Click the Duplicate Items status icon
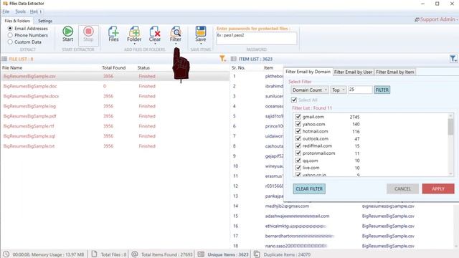The height and width of the screenshot is (258, 459). [257, 254]
